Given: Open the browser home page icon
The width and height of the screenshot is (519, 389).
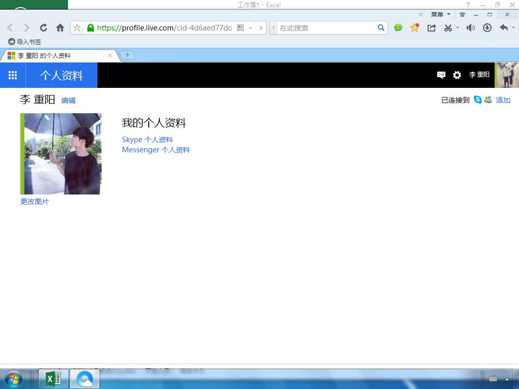Looking at the screenshot, I should (60, 28).
